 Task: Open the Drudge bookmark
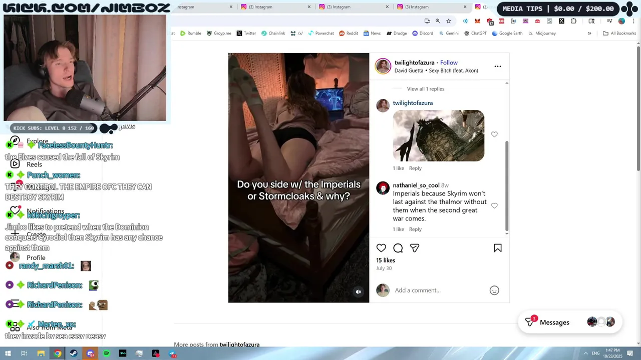(x=396, y=33)
